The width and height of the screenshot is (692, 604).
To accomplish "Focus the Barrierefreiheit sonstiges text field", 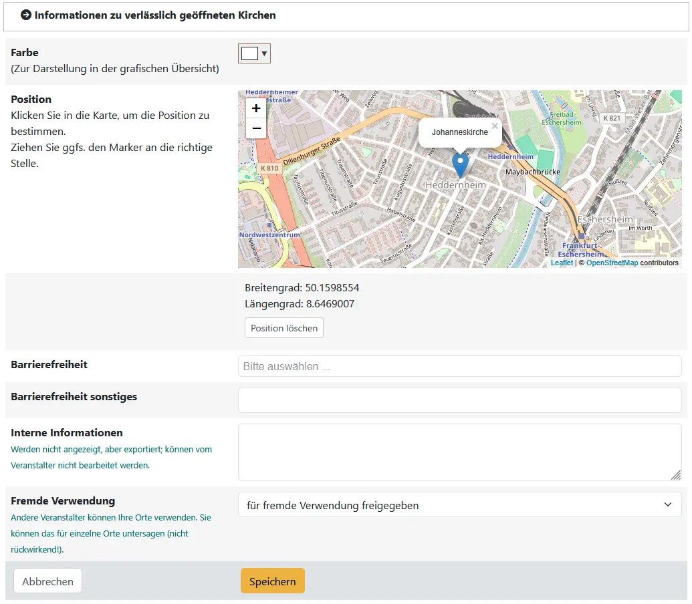I will (x=459, y=400).
